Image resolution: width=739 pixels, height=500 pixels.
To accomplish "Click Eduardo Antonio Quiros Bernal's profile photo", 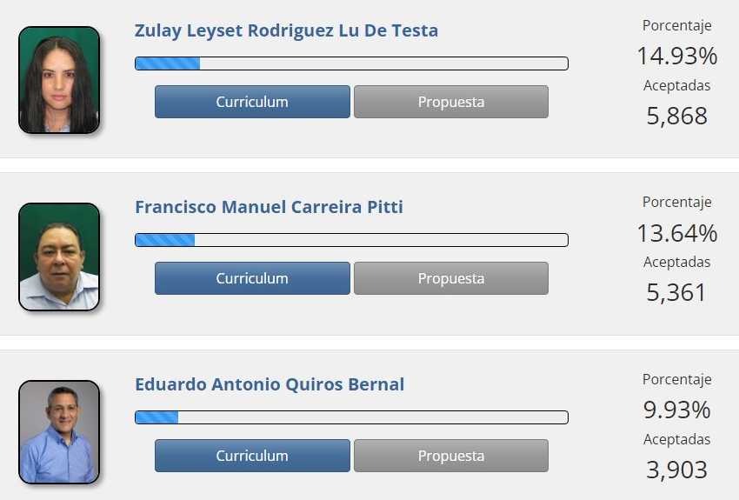I will tap(59, 432).
